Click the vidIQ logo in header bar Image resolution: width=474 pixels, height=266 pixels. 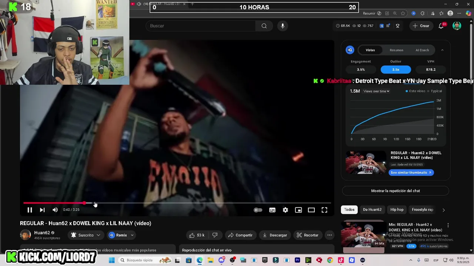(x=381, y=26)
